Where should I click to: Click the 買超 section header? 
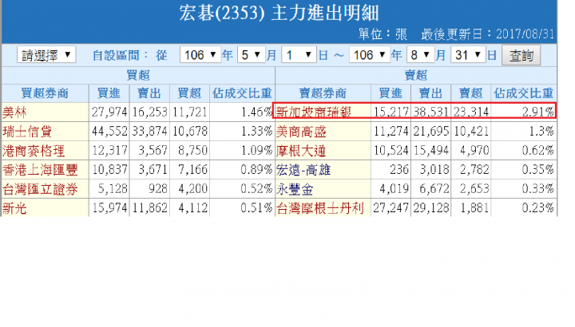point(138,75)
